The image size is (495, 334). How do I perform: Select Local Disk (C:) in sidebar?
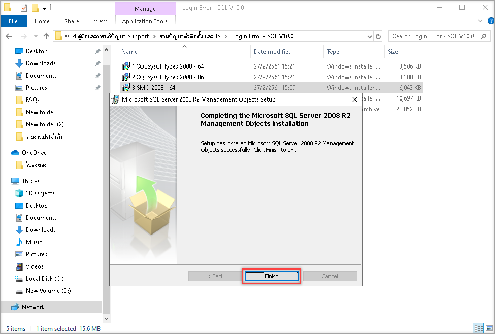click(45, 279)
